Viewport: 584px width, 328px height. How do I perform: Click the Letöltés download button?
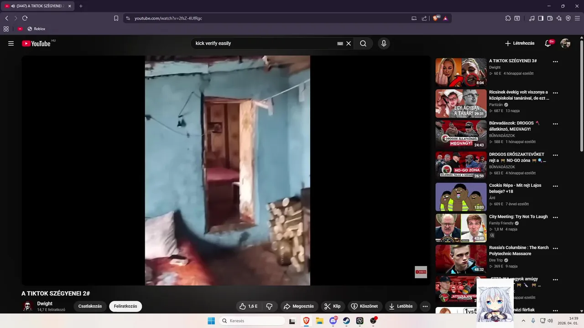click(401, 306)
